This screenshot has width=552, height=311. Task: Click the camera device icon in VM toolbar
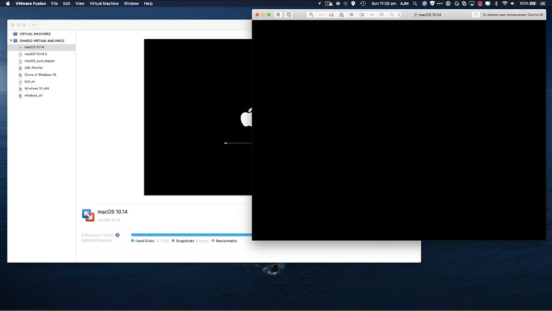pos(362,15)
